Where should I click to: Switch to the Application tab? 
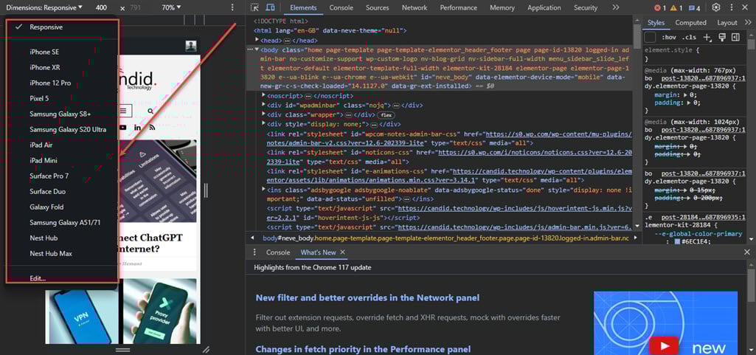click(x=544, y=7)
